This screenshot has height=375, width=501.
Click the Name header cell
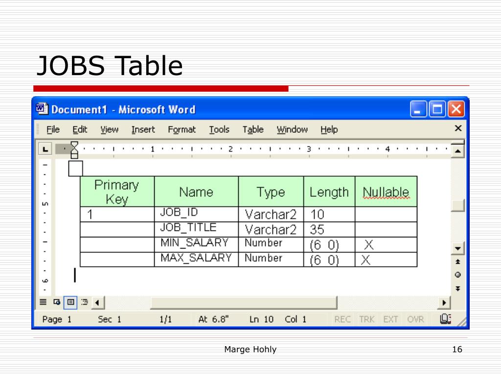(196, 191)
